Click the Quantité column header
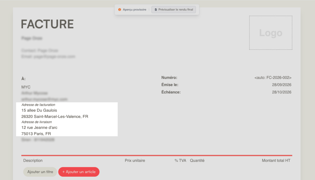This screenshot has width=315, height=180. click(x=197, y=161)
